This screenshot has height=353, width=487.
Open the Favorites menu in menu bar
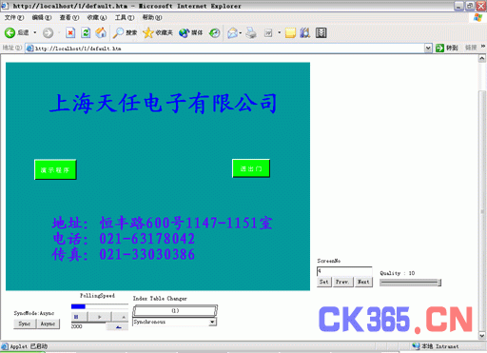point(97,17)
